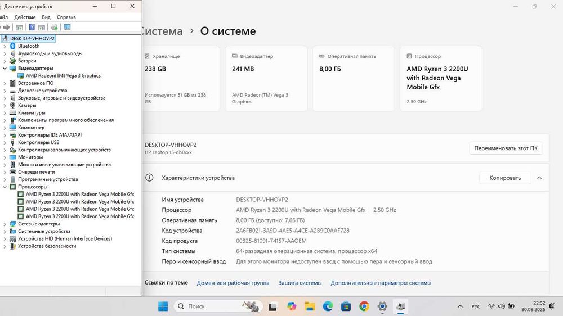Open Защита системы link
The height and width of the screenshot is (316, 563).
[300, 283]
